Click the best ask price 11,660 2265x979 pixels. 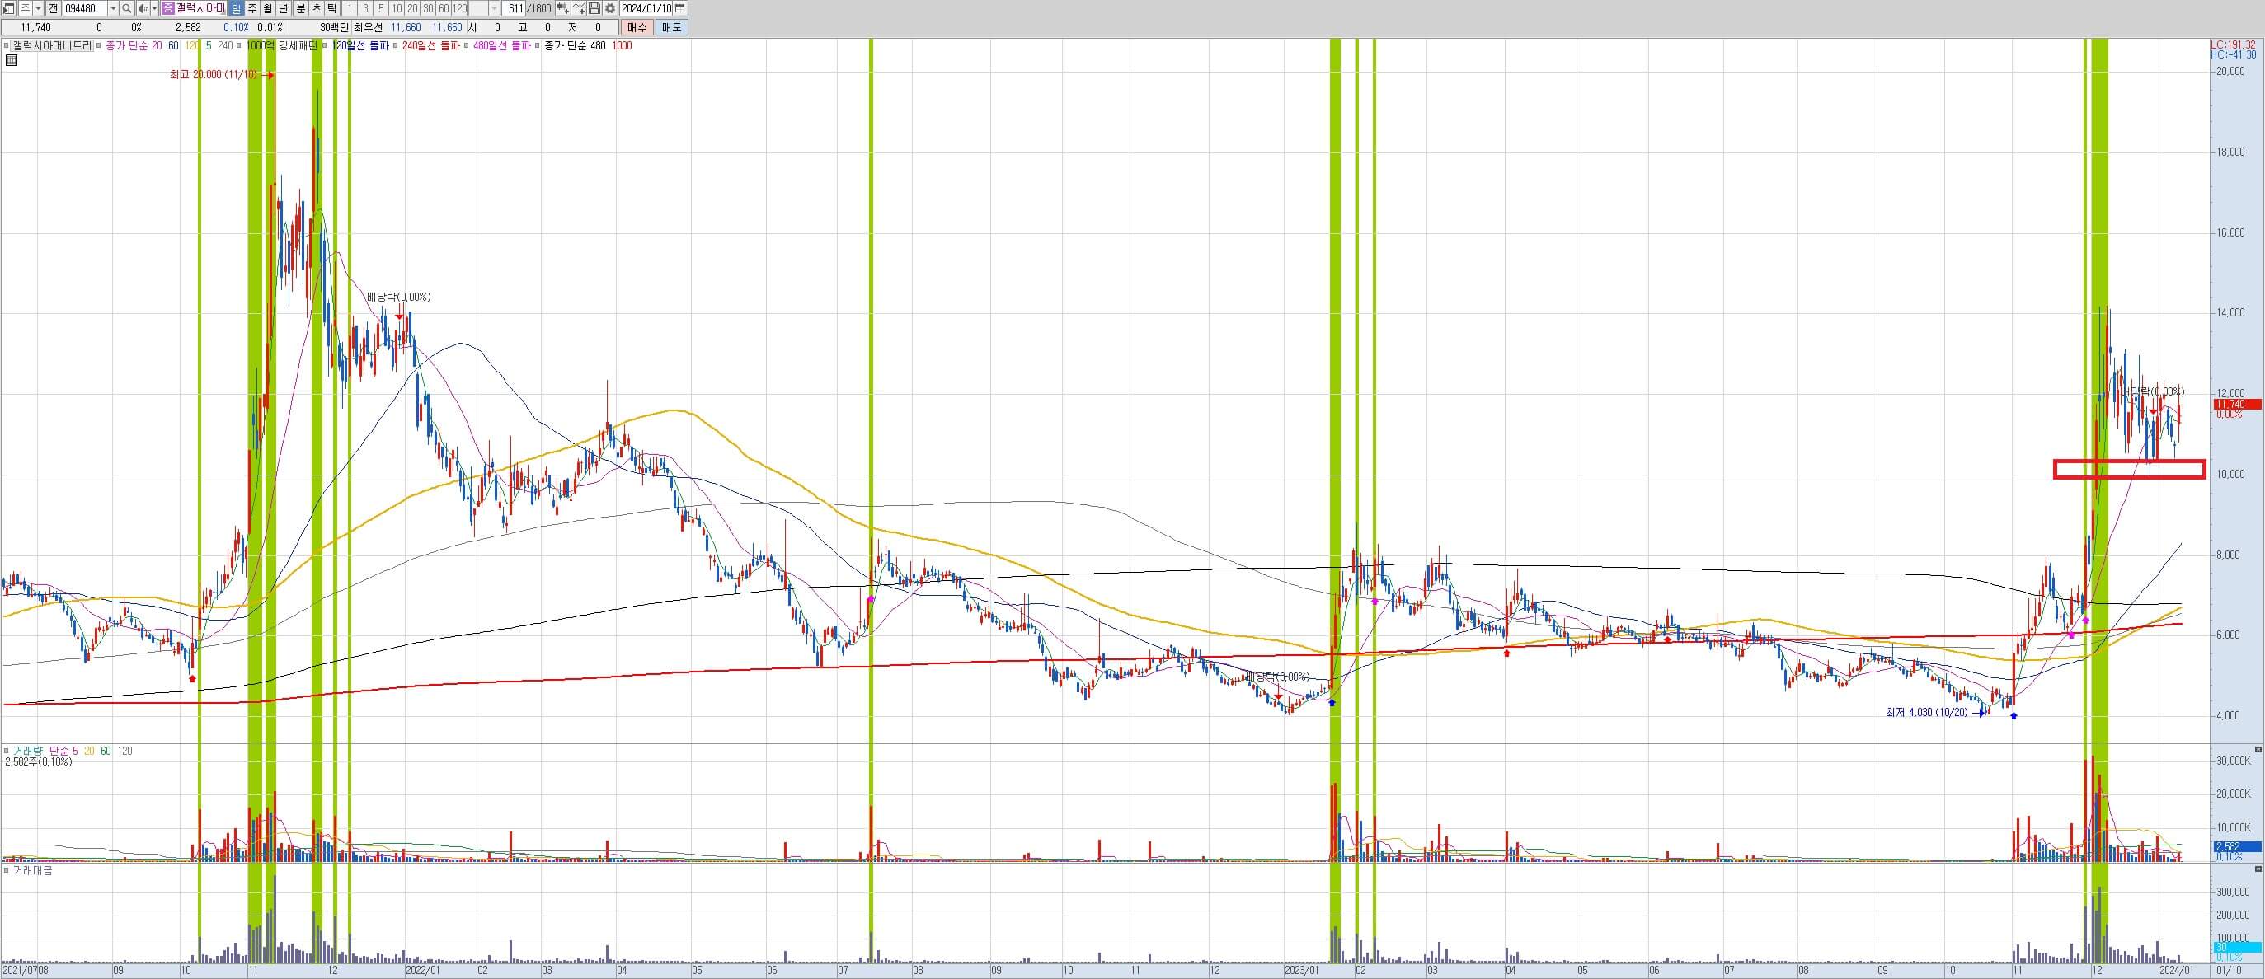[406, 27]
